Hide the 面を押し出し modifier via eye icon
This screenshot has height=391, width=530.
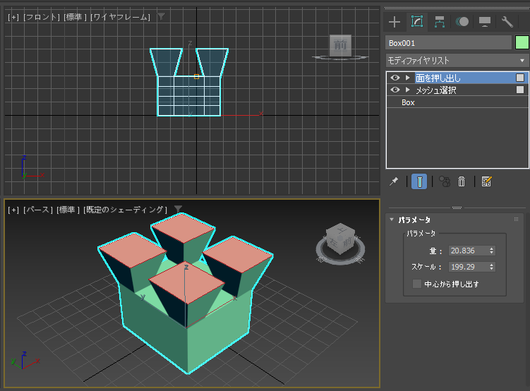[x=395, y=78]
